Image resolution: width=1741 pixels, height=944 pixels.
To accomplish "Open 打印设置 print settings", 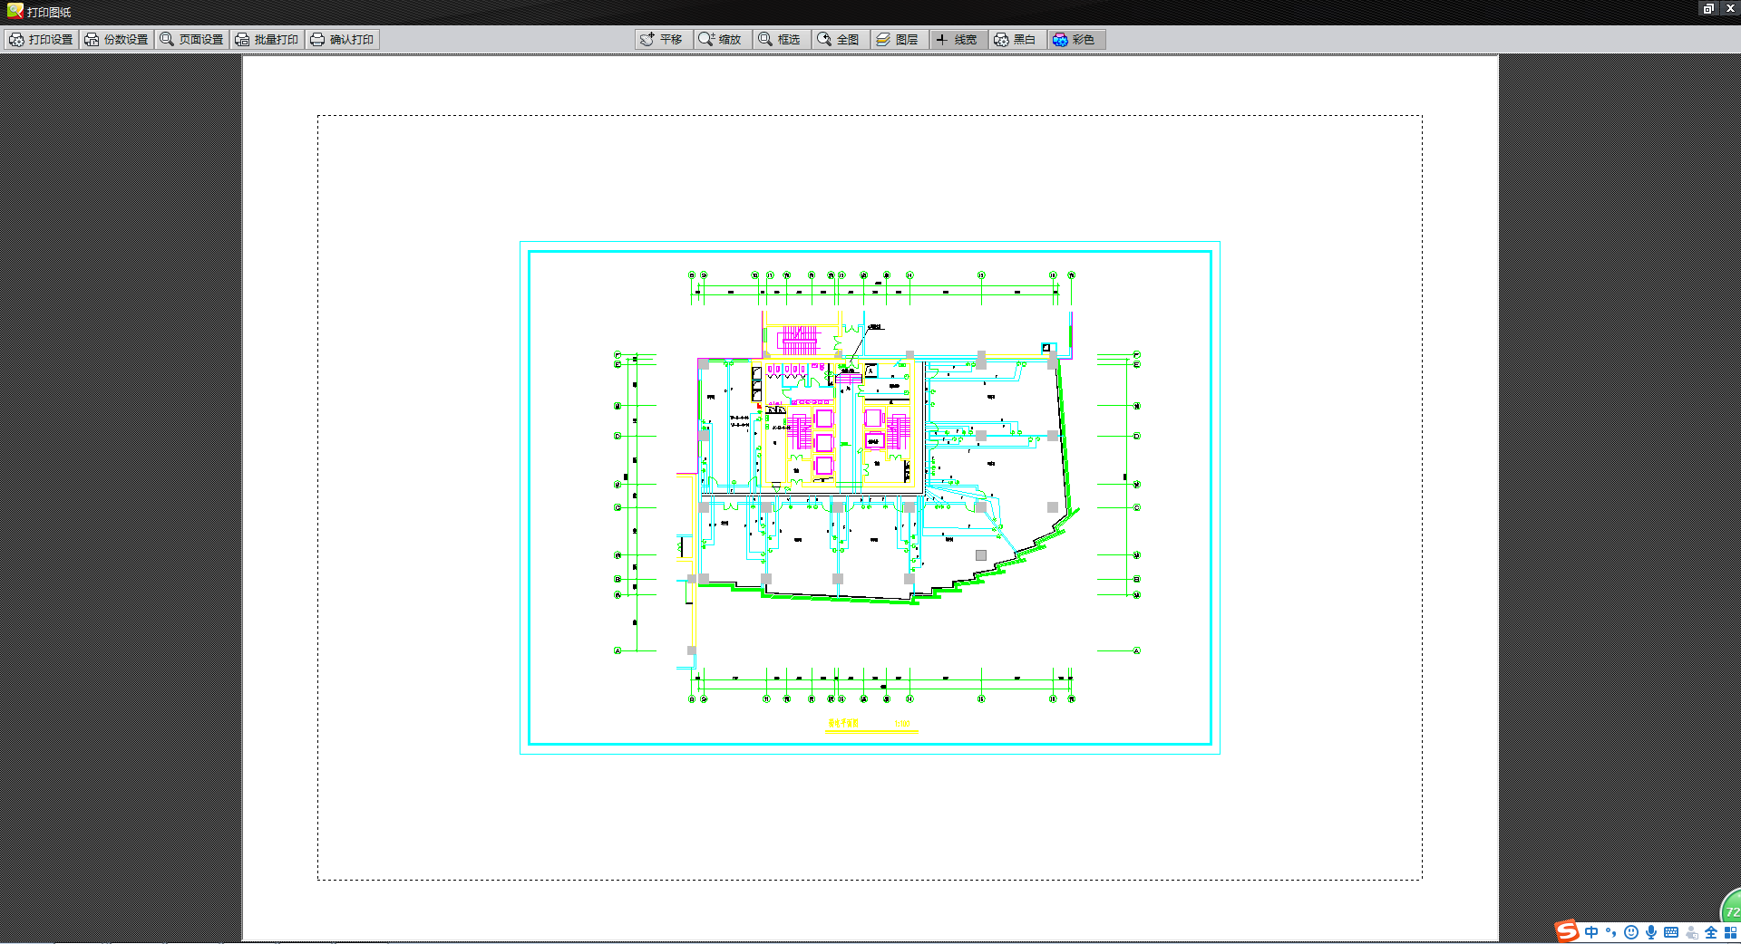I will 41,40.
